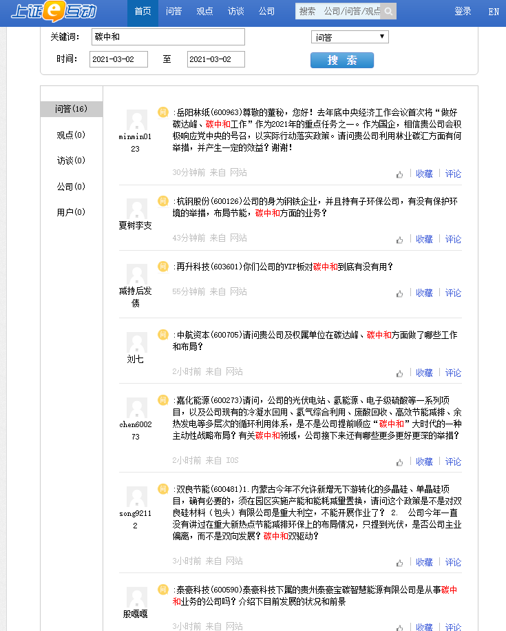Like the 嘉化能源 question with thumbs-up

[x=399, y=462]
